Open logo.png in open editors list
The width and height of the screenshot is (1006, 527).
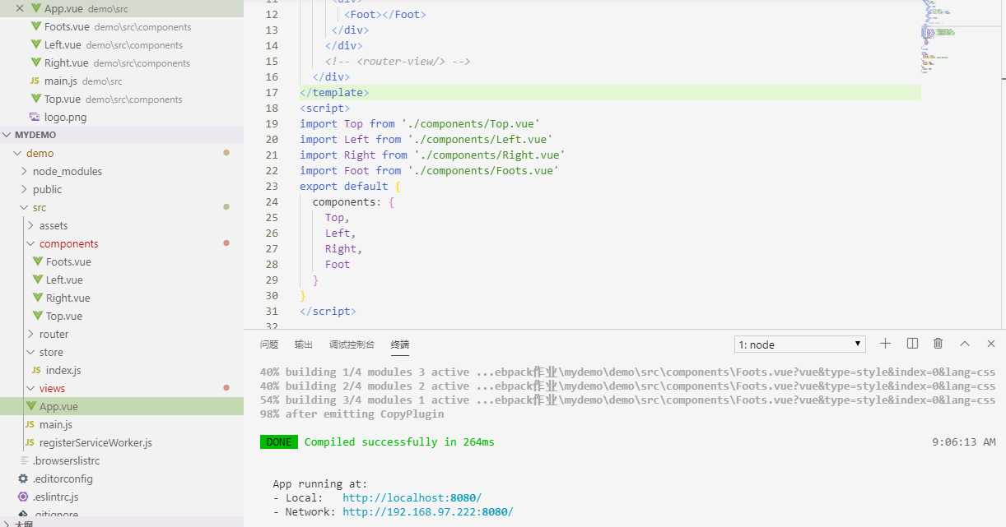[122, 117]
